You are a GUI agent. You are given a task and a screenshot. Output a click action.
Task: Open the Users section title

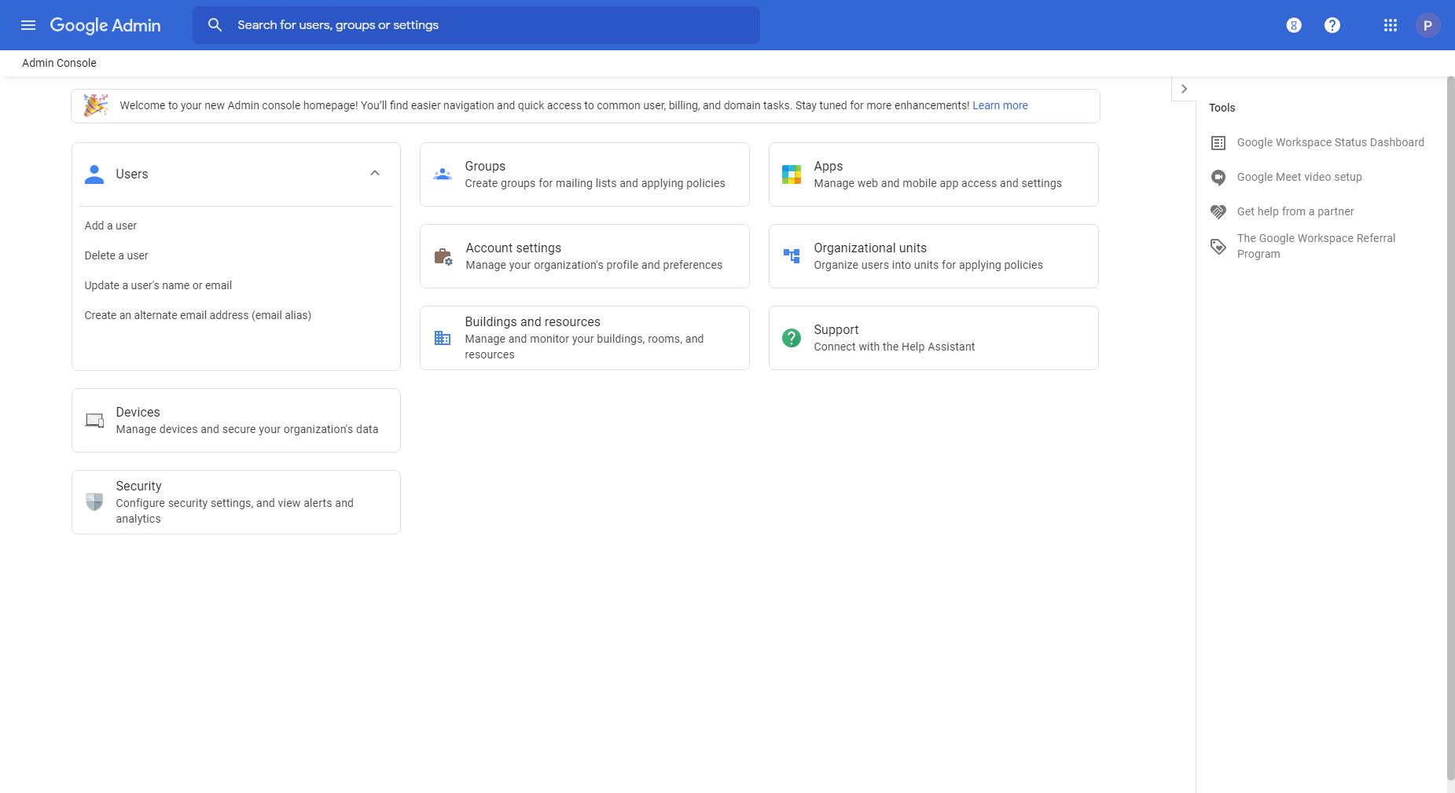pyautogui.click(x=132, y=174)
